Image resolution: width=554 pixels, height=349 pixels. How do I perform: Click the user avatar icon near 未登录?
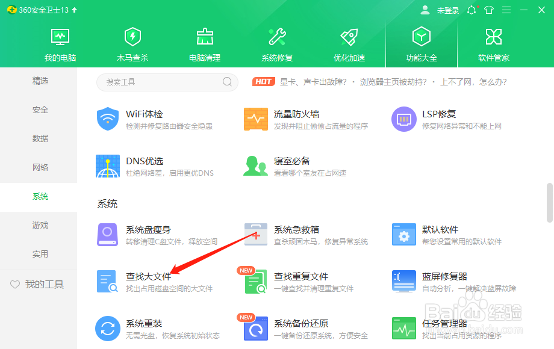[425, 10]
